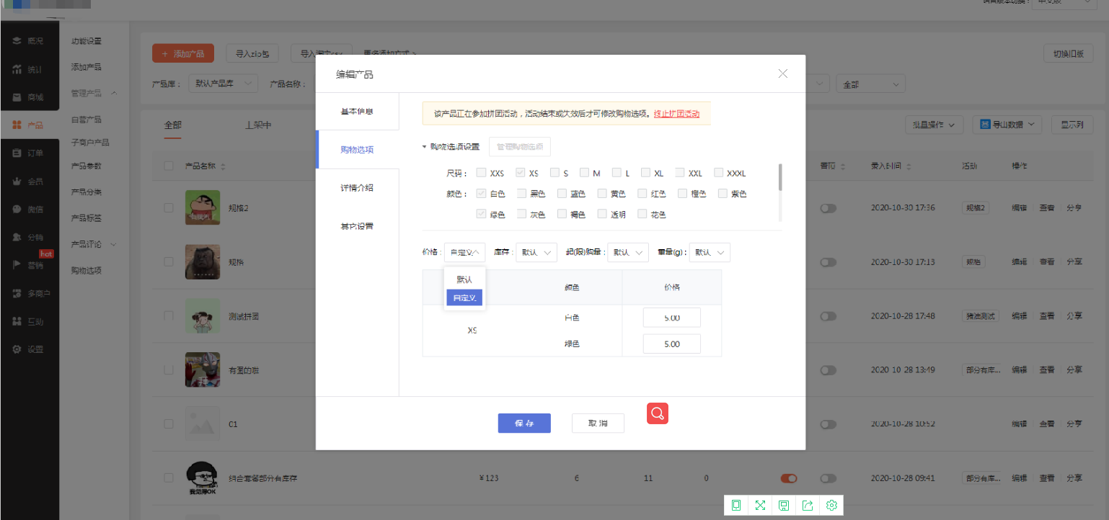Toggle the red switch in the 09:41 row
The image size is (1109, 520).
pos(789,478)
